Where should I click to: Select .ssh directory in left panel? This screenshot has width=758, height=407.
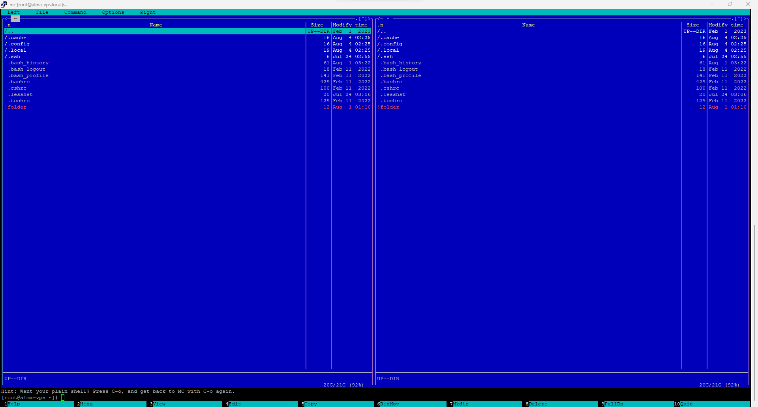pos(13,56)
